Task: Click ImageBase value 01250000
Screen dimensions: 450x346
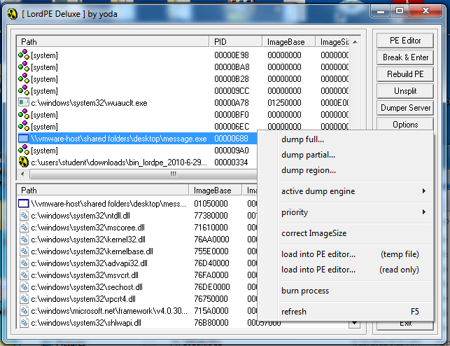Action: click(284, 103)
